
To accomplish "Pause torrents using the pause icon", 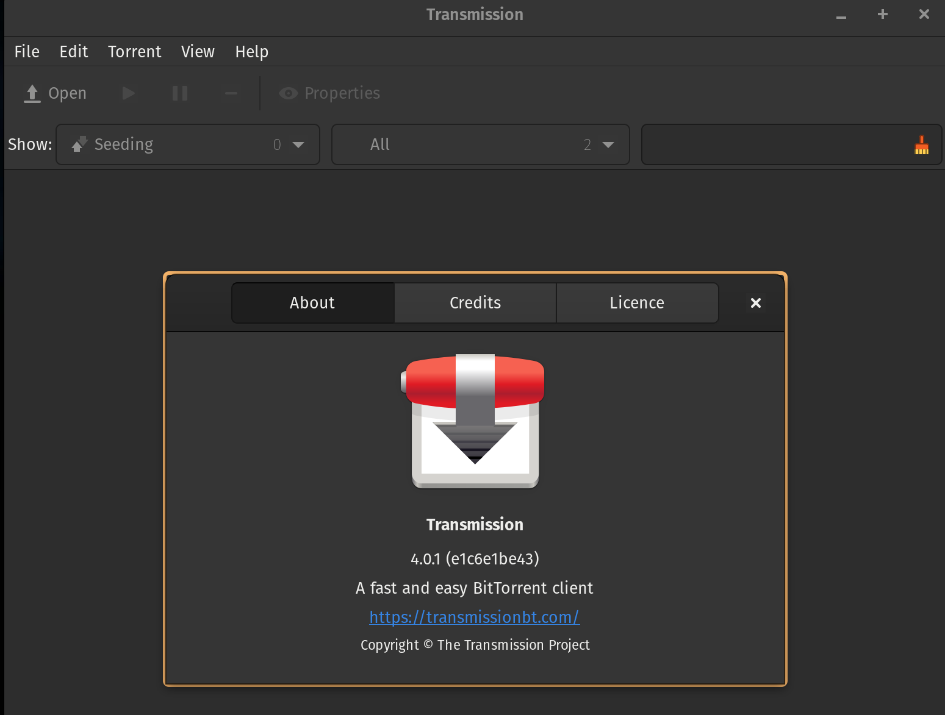I will (x=179, y=93).
